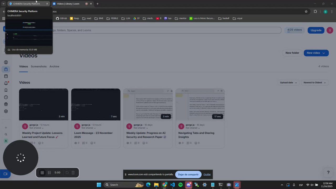Stop the Loom recording with the square button

tap(42, 172)
